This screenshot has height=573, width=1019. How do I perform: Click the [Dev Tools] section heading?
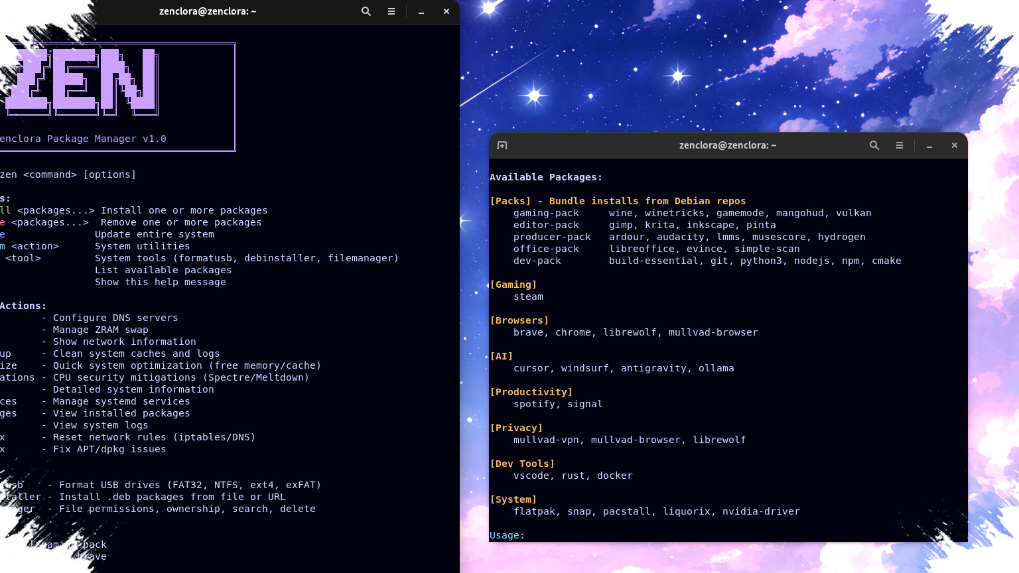pos(522,464)
